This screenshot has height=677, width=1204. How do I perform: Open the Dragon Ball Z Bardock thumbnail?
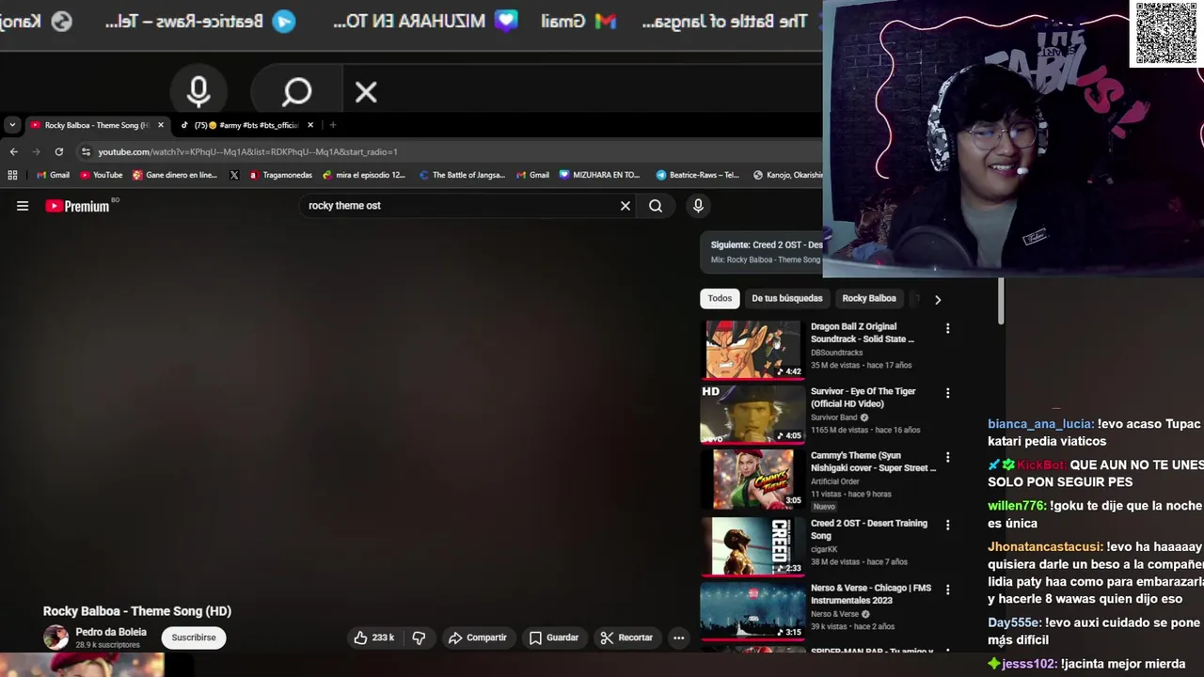click(752, 349)
